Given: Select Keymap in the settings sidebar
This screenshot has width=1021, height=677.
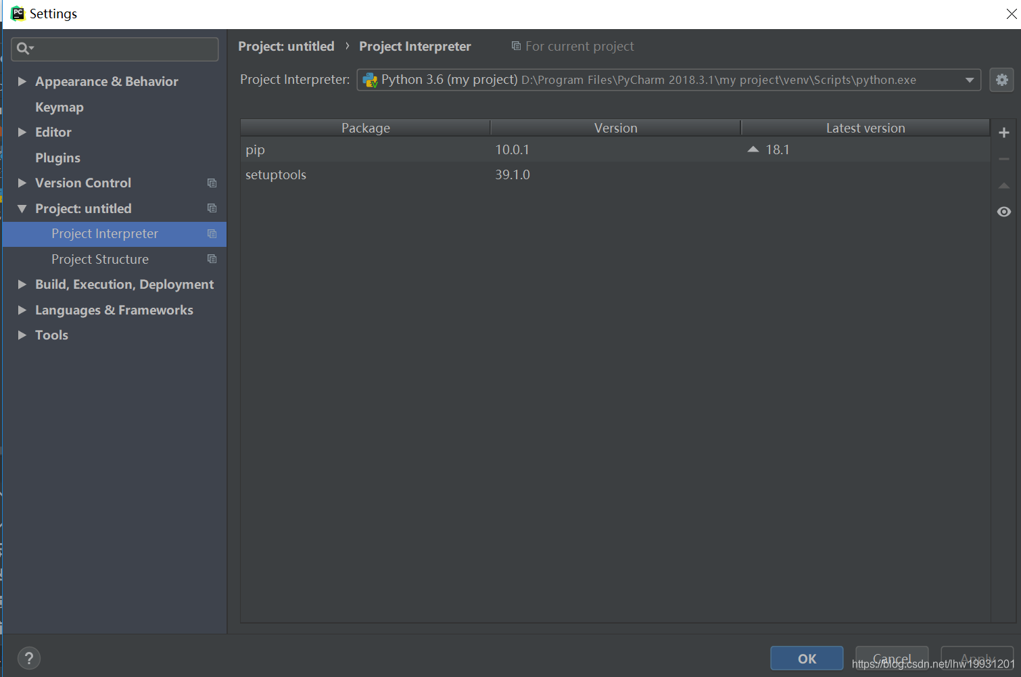Looking at the screenshot, I should [60, 107].
